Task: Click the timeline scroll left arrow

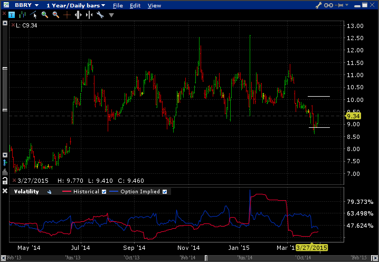Action: tap(3, 258)
